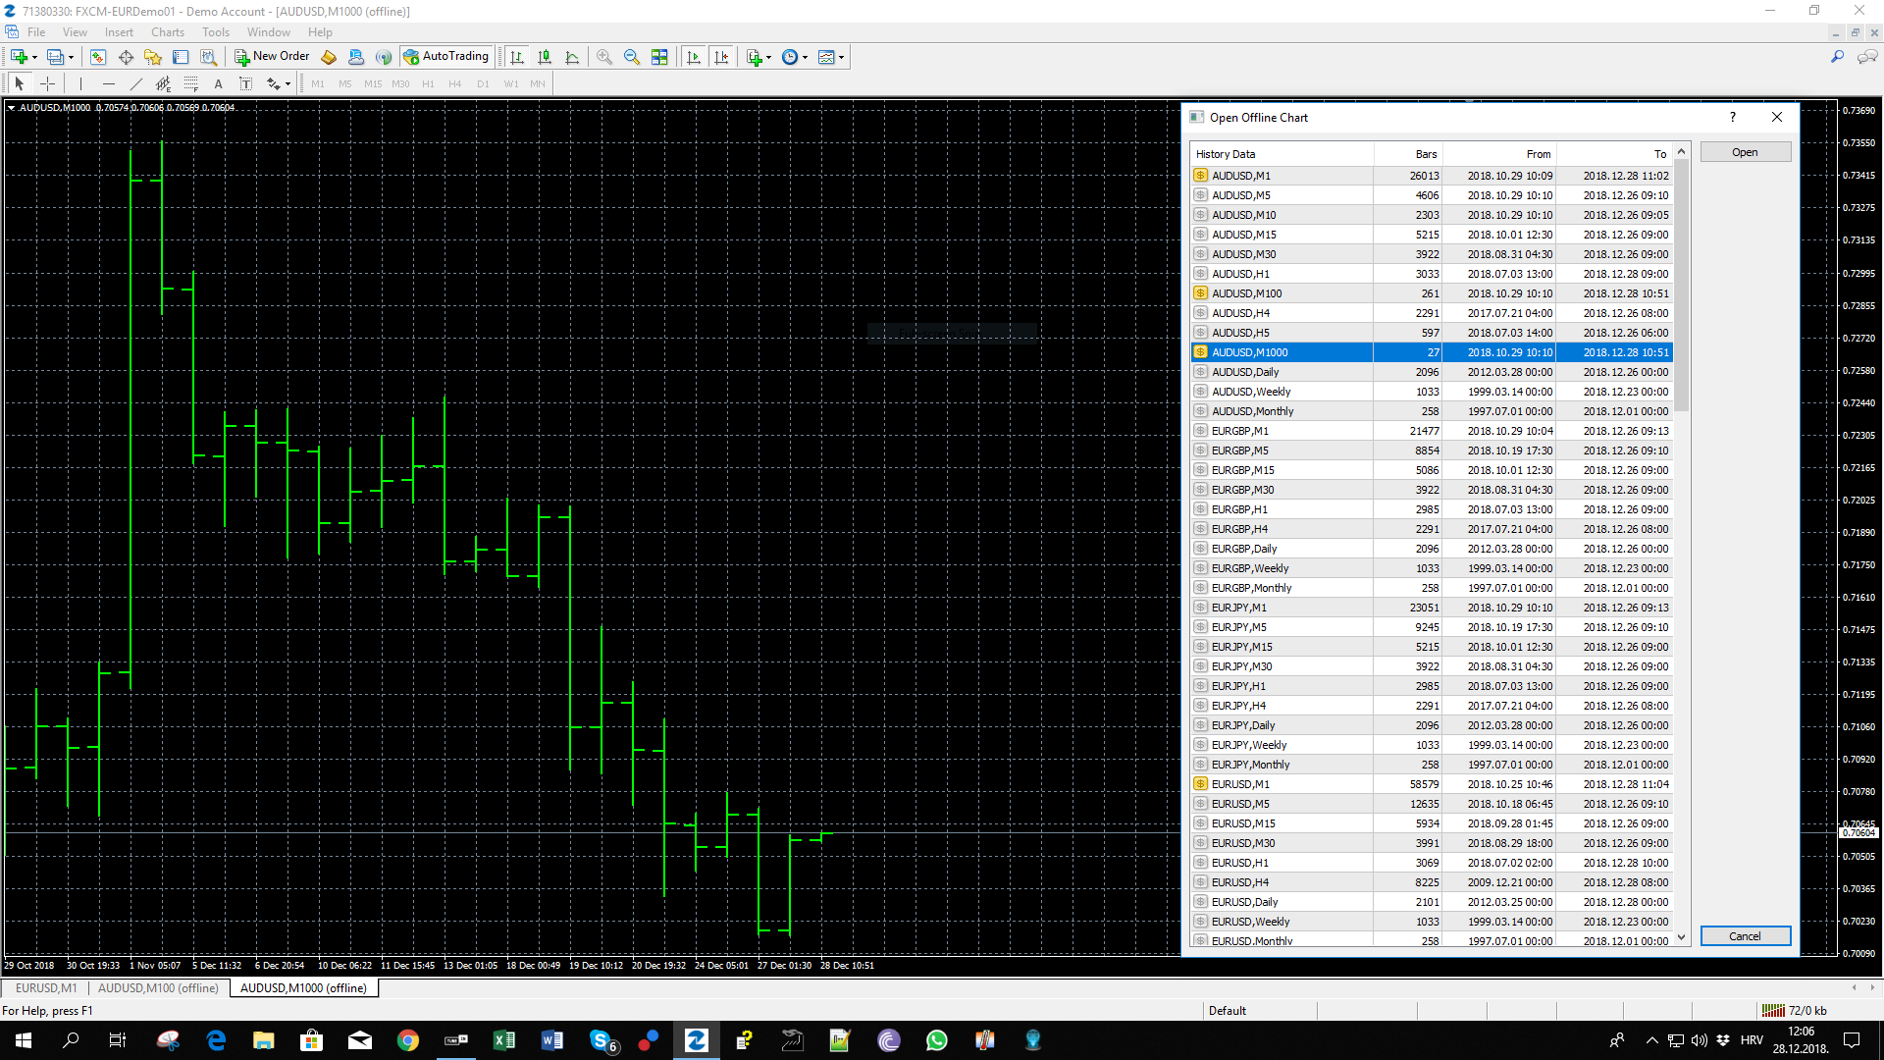Select the text label tool
This screenshot has width=1884, height=1060.
click(218, 84)
